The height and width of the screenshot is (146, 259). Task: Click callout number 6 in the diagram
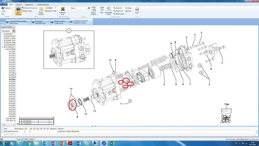click(209, 84)
